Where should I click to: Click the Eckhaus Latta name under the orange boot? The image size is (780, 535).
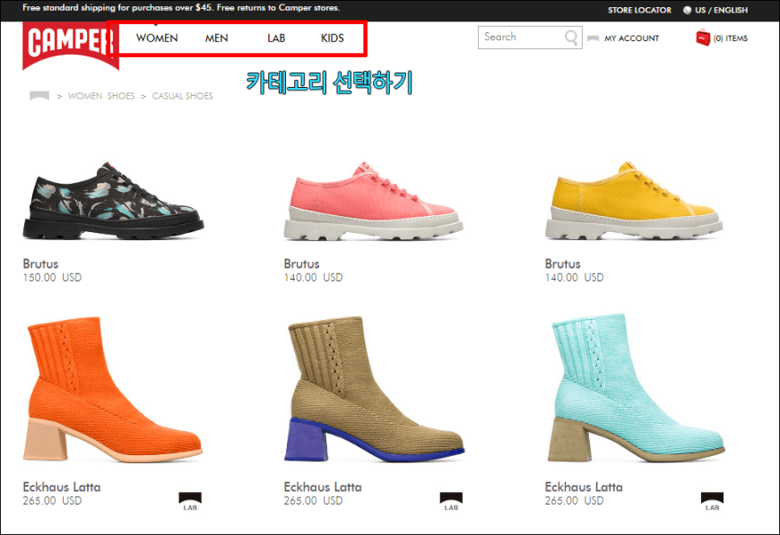[62, 488]
